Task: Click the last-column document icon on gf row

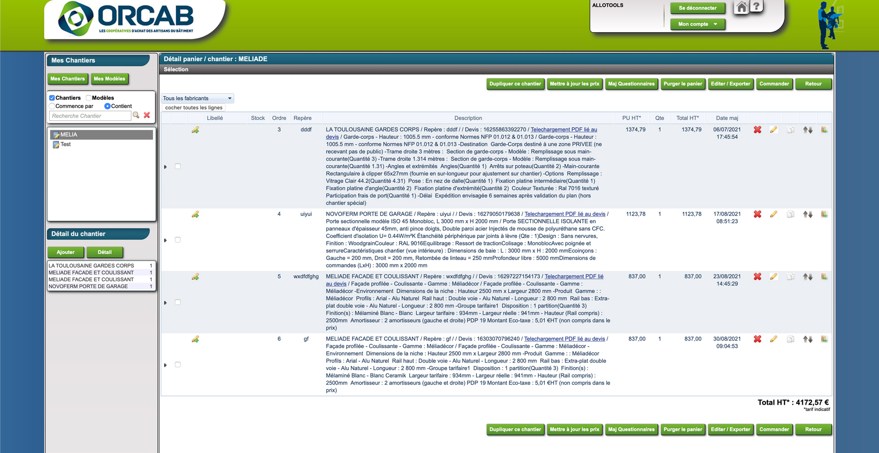Action: point(824,339)
